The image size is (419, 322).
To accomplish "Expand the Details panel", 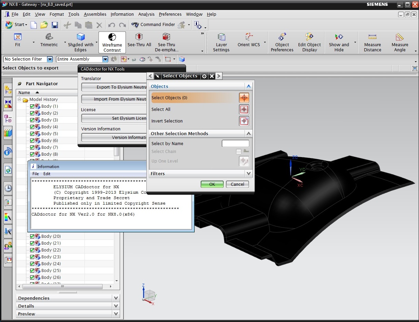I will 116,306.
